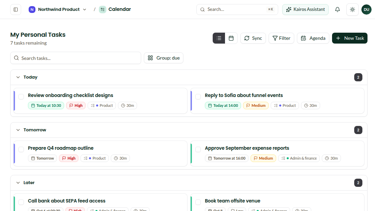Screen dimensions: 375x211
Task: Open the Northwind Product workspace dropdown
Action: click(x=57, y=10)
